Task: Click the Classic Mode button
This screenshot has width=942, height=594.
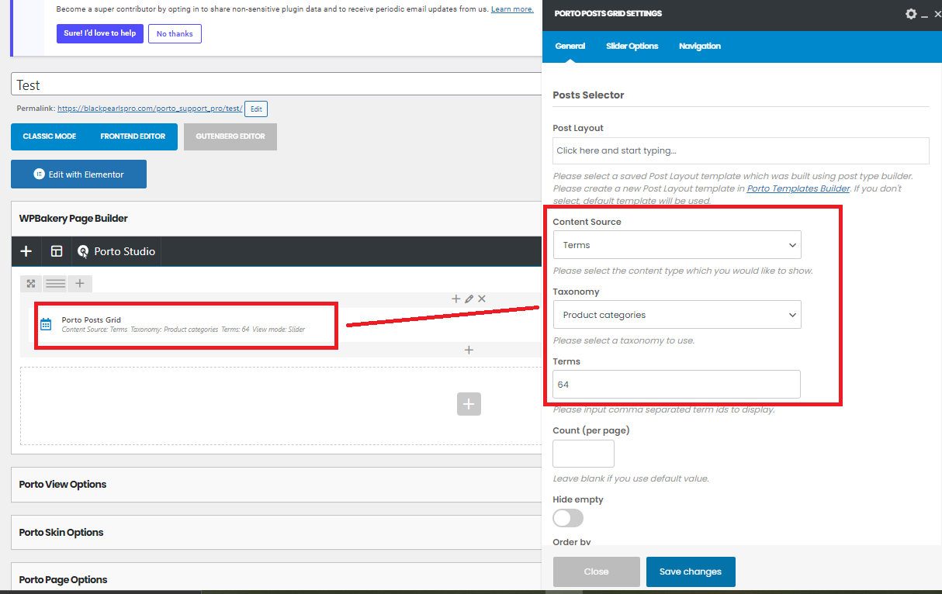Action: pyautogui.click(x=50, y=136)
